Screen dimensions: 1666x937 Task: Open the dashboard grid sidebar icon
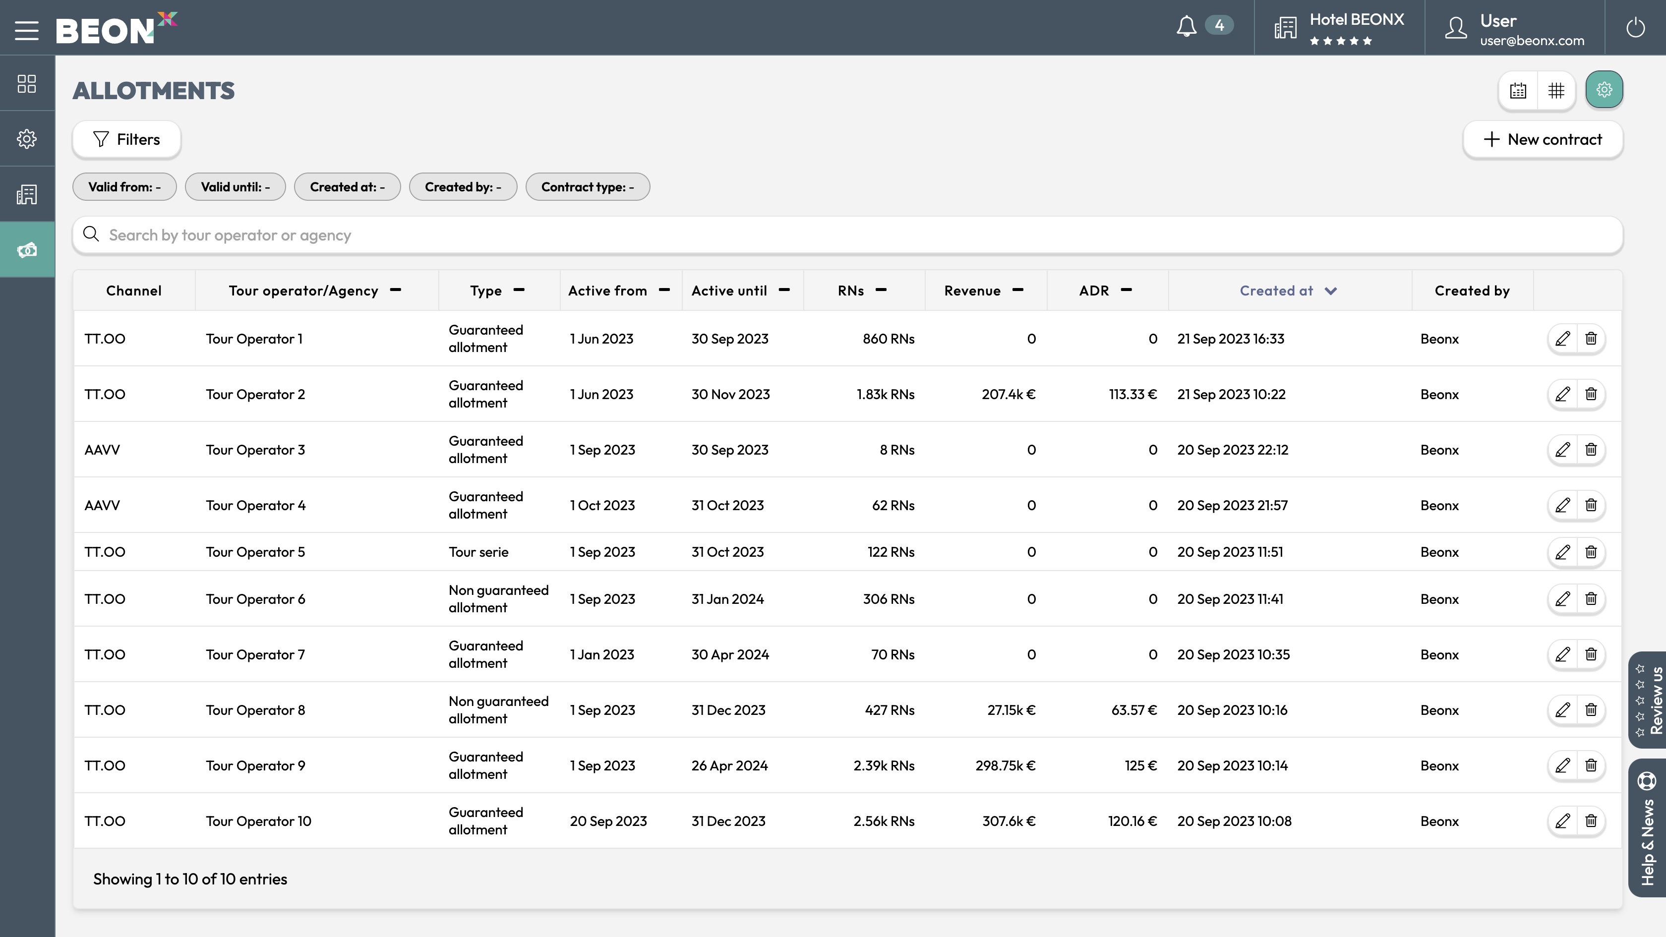pos(26,83)
